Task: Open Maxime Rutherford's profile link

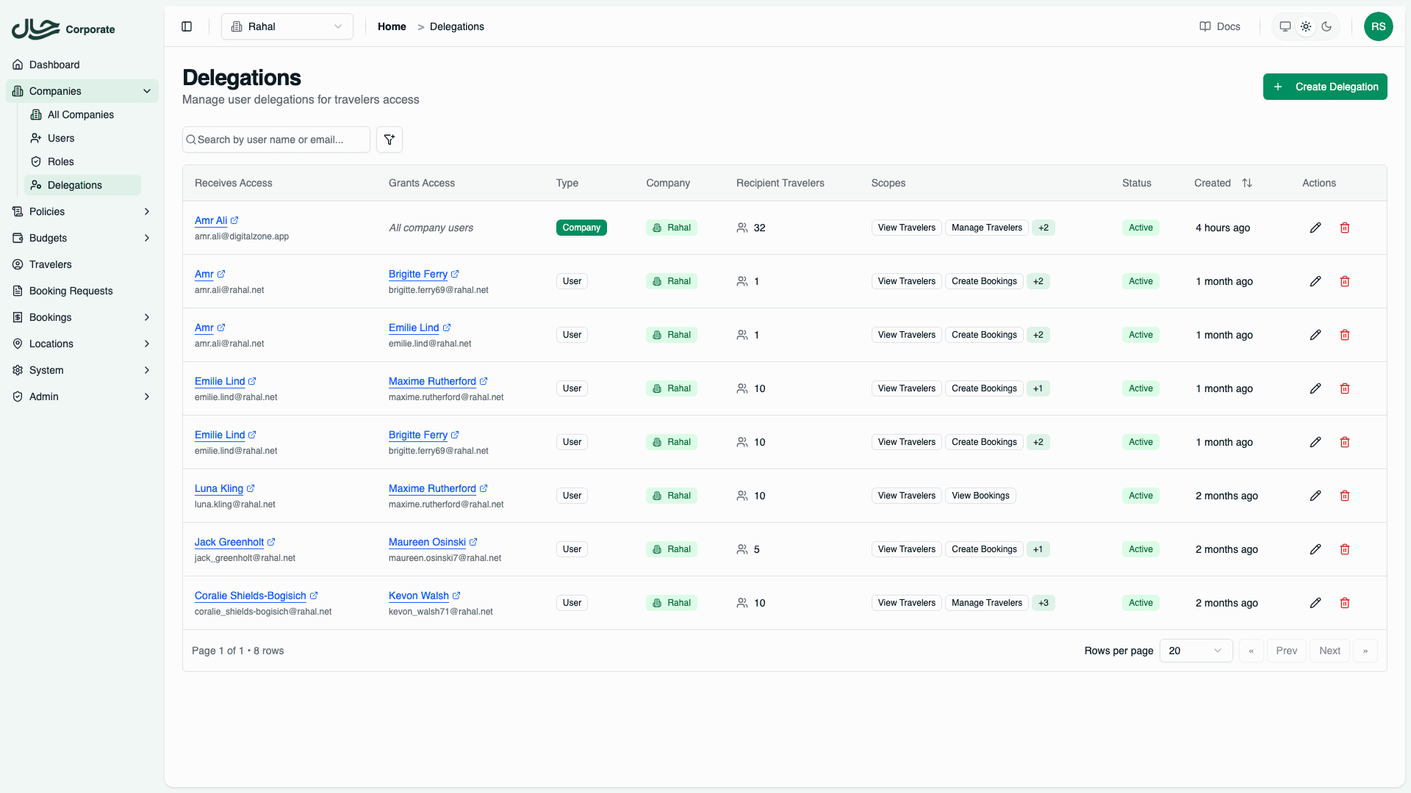Action: tap(433, 381)
